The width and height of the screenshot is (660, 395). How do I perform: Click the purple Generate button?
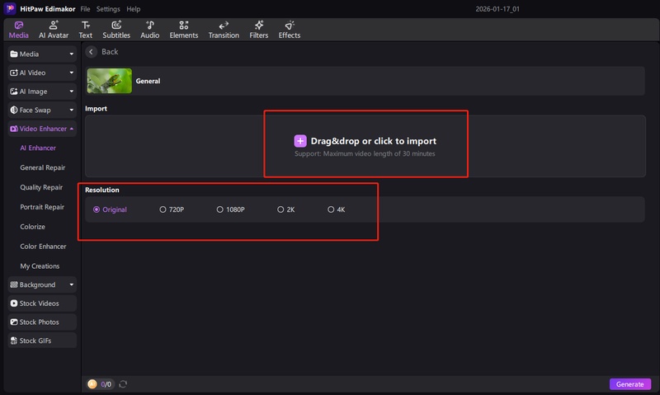[x=629, y=384]
